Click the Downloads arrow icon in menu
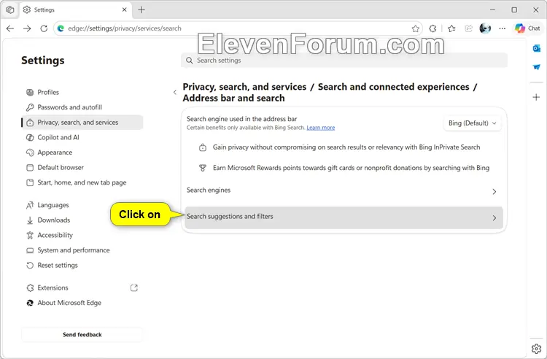The height and width of the screenshot is (359, 547). (30, 220)
